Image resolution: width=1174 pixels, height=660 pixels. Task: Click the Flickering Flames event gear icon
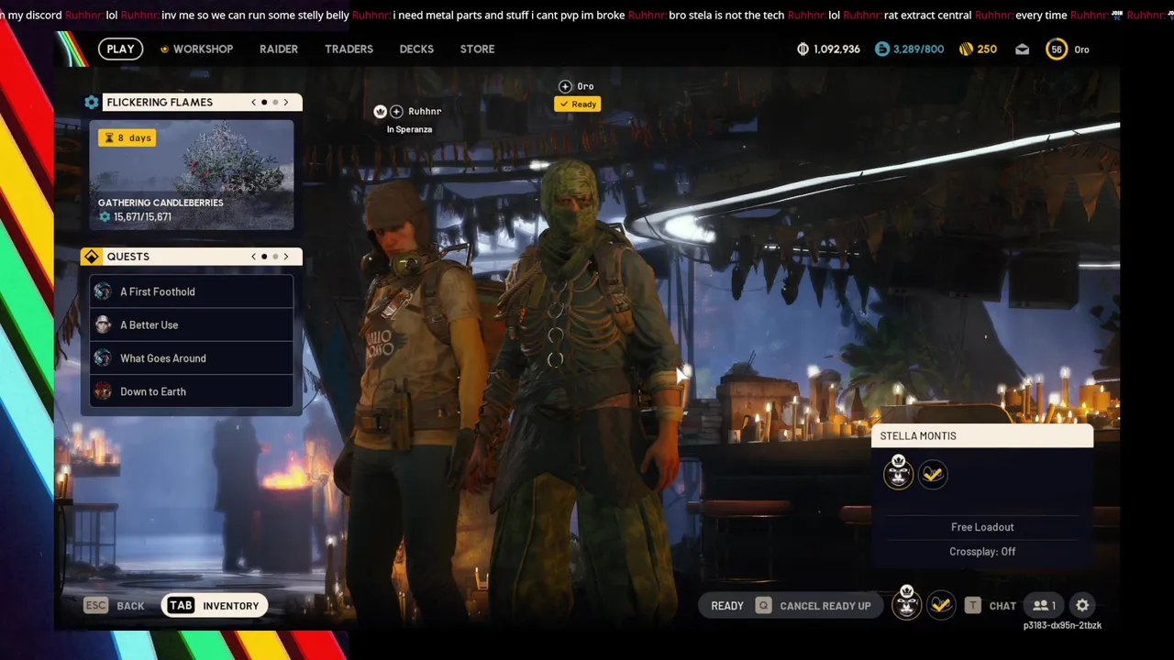[92, 102]
